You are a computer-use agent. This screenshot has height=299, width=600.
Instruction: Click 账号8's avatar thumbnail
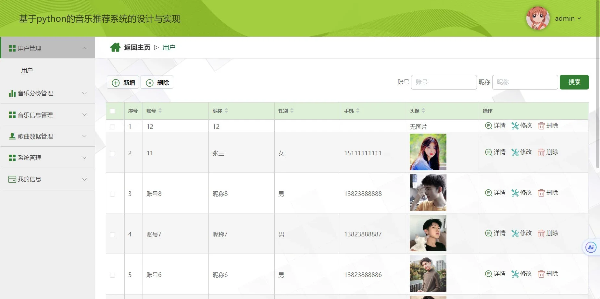point(428,192)
